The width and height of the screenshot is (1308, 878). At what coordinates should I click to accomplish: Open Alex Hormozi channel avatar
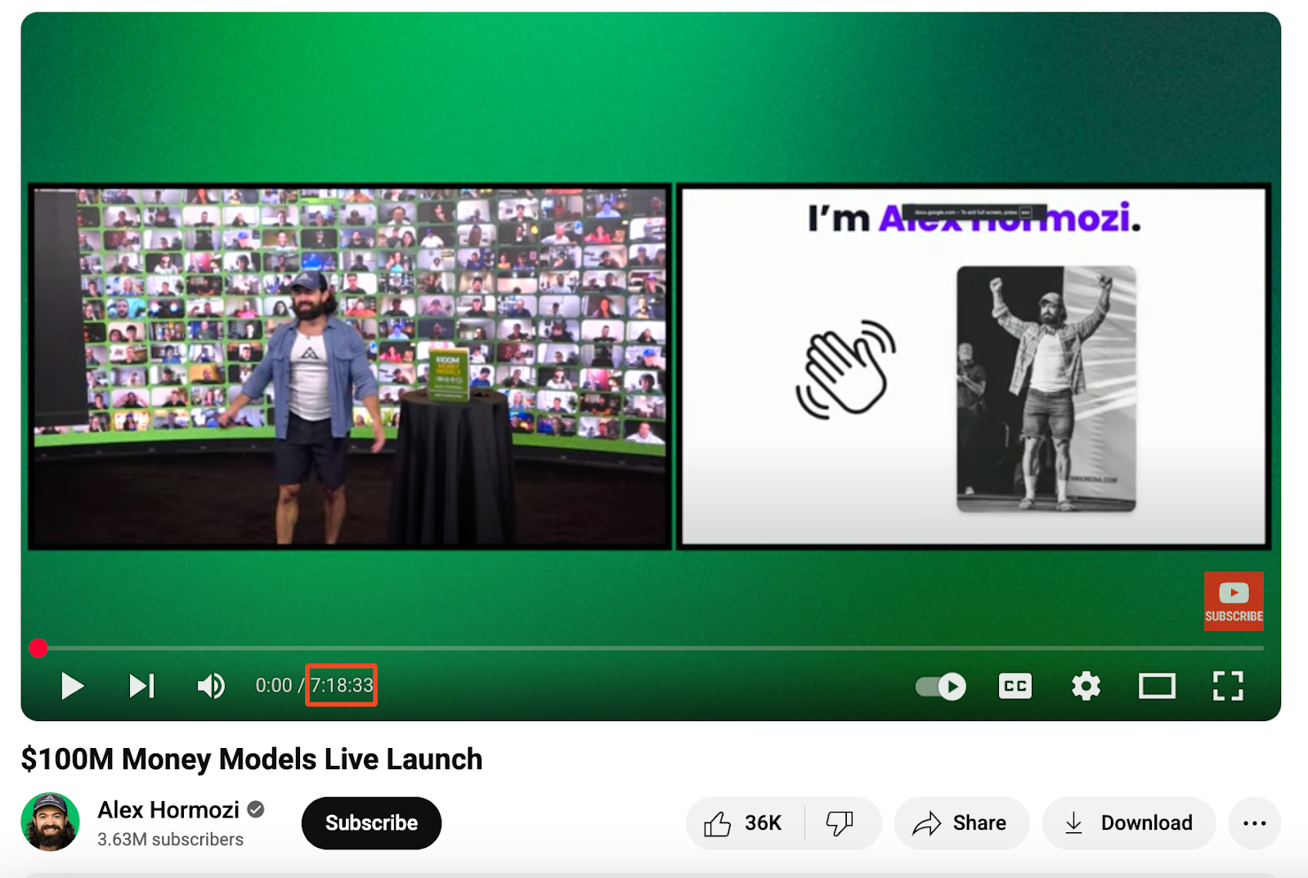point(50,822)
